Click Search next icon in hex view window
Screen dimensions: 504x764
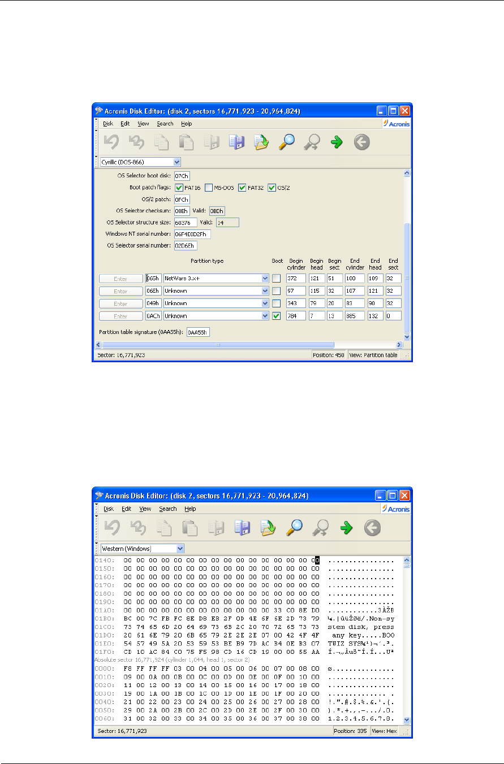click(x=321, y=528)
